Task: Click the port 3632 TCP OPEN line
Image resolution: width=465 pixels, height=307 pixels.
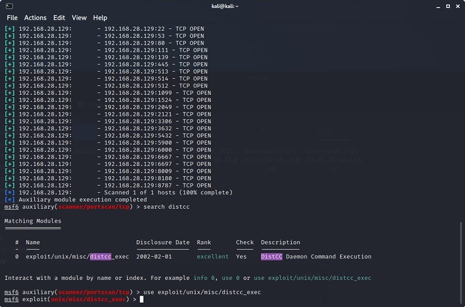Action: tap(158, 128)
